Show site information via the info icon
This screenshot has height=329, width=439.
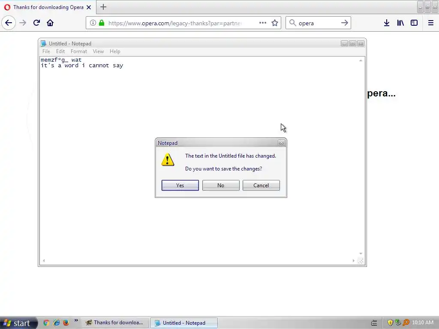(93, 23)
